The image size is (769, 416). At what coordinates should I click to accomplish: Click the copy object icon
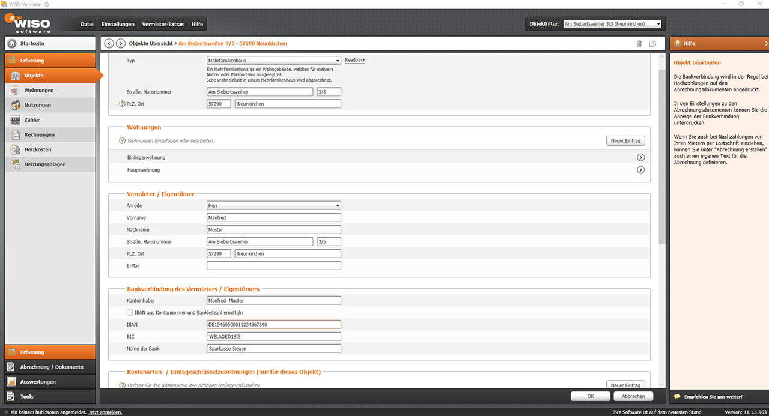pyautogui.click(x=653, y=43)
